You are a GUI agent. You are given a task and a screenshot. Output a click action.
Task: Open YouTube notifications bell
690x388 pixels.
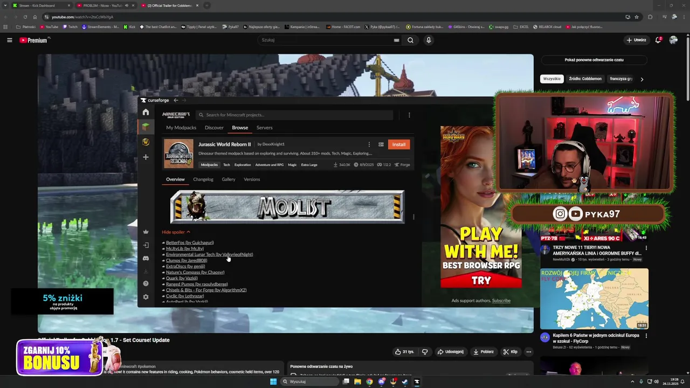click(x=658, y=40)
